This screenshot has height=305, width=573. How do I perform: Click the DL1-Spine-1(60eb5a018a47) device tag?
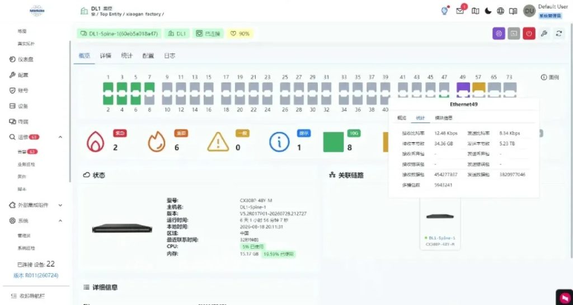[119, 34]
